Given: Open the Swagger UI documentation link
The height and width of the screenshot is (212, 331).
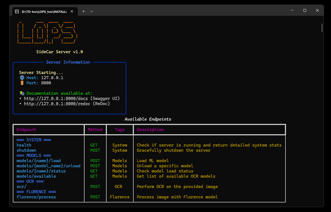Looking at the screenshot, I should 56,98.
